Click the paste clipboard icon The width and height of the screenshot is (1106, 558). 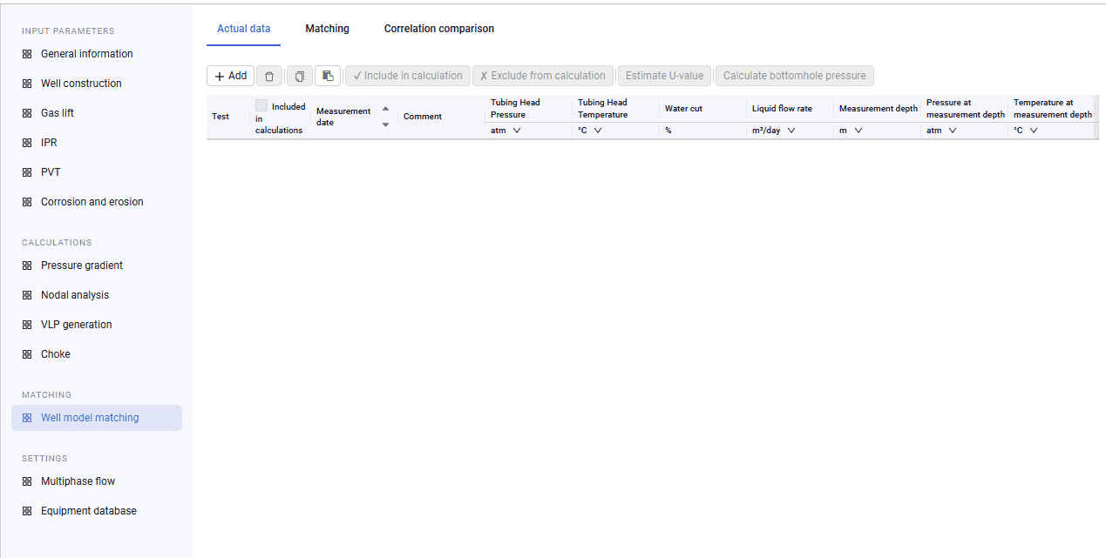pyautogui.click(x=328, y=76)
